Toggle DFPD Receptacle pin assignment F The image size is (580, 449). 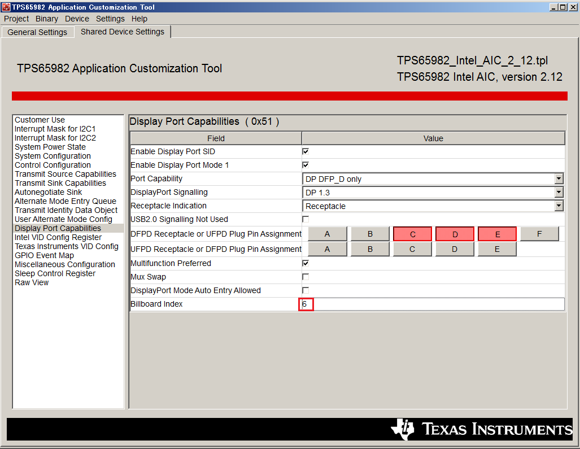(x=539, y=234)
